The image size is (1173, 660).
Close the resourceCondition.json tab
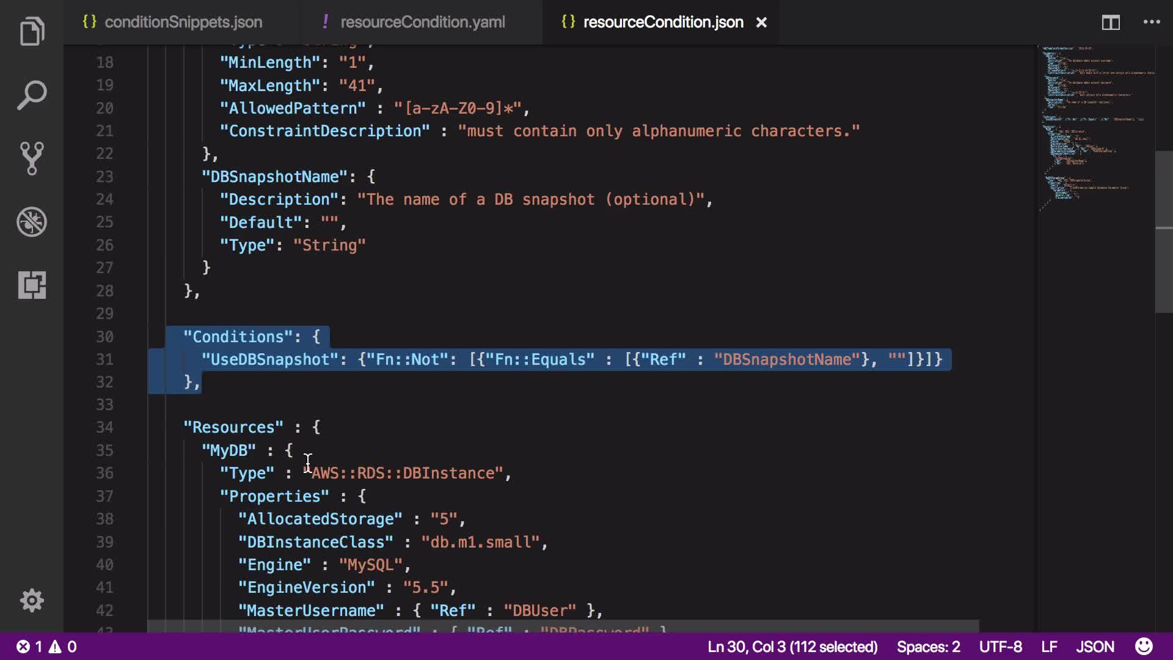[x=761, y=23]
